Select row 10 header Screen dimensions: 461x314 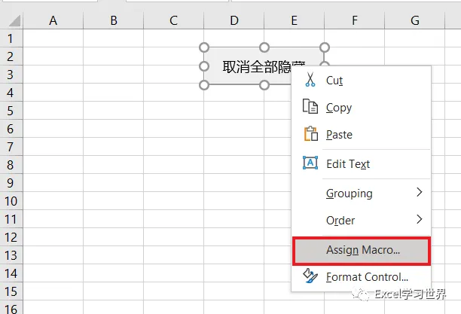(11, 201)
